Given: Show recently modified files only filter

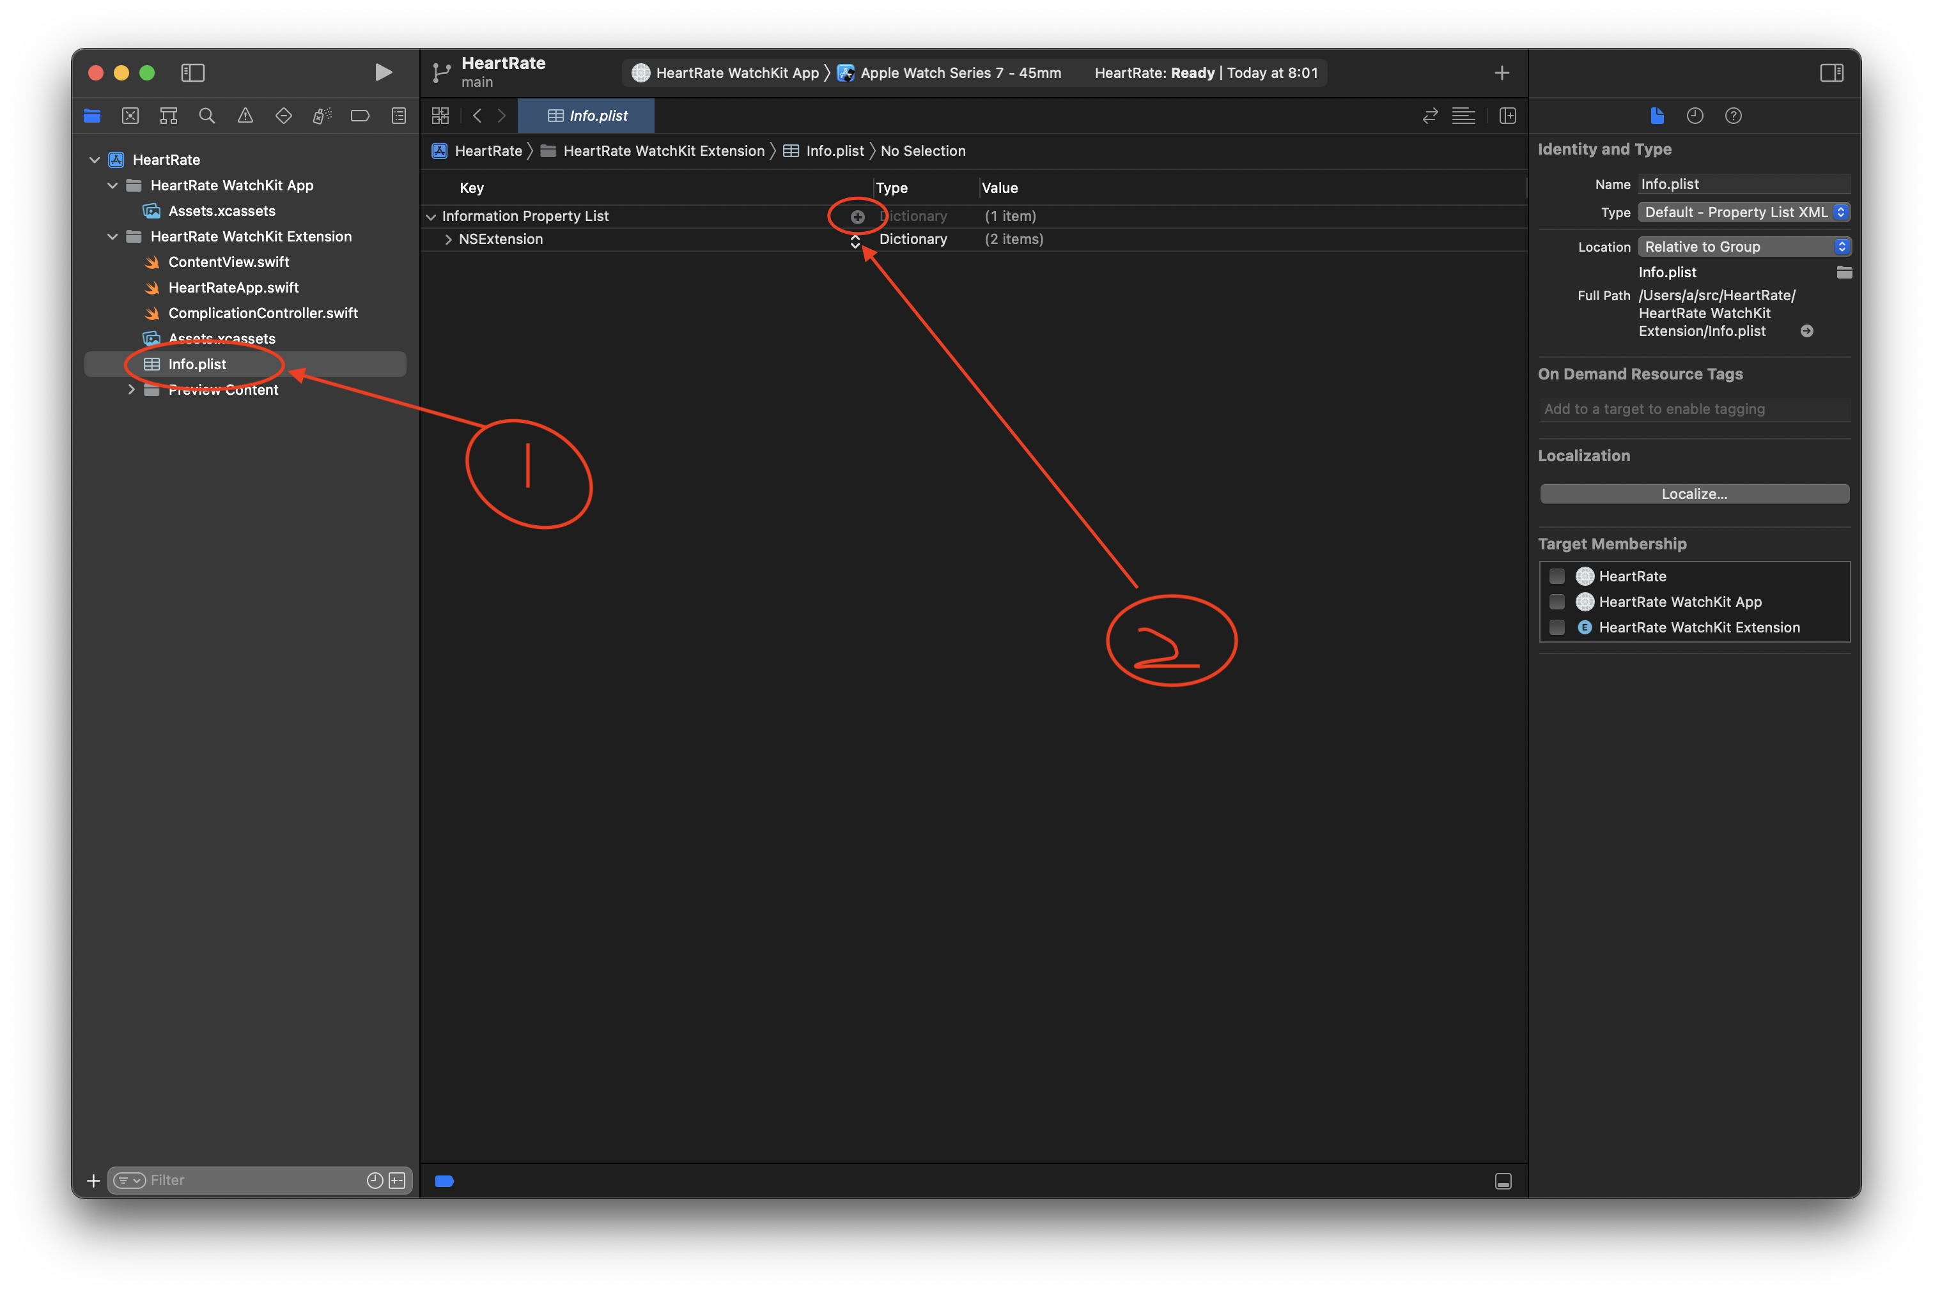Looking at the screenshot, I should coord(375,1181).
